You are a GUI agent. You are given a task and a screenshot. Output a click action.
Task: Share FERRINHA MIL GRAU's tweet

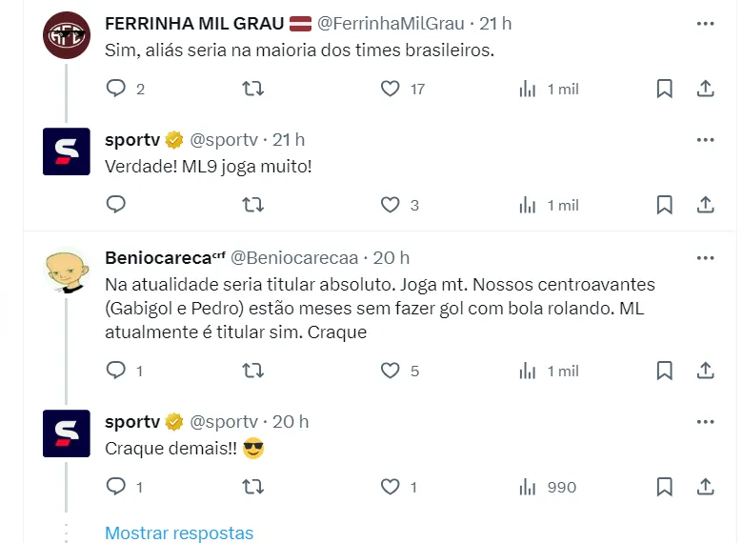click(x=706, y=89)
